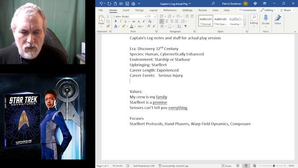Click the zoom slider handle
The image size is (298, 168).
click(x=274, y=166)
